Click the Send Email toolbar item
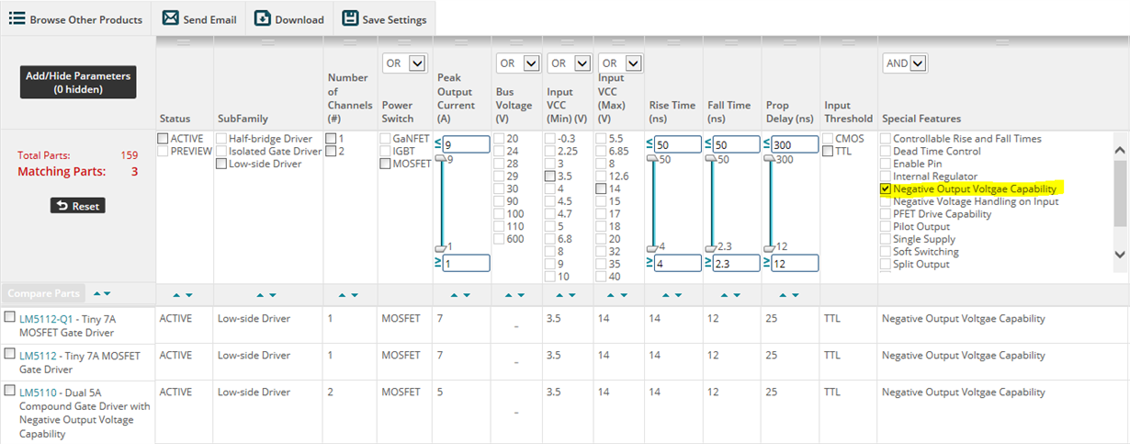1130x444 pixels. [199, 19]
